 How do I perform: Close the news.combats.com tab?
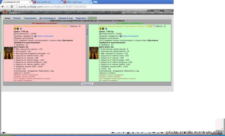[60, 2]
